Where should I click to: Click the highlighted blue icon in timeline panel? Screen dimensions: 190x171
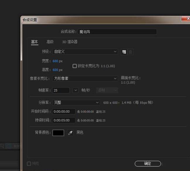tap(9, 146)
